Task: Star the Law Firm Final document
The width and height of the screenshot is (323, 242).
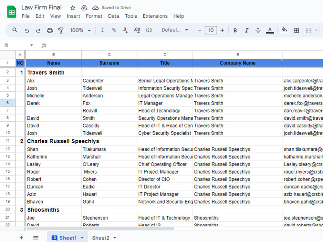Action: coord(73,8)
